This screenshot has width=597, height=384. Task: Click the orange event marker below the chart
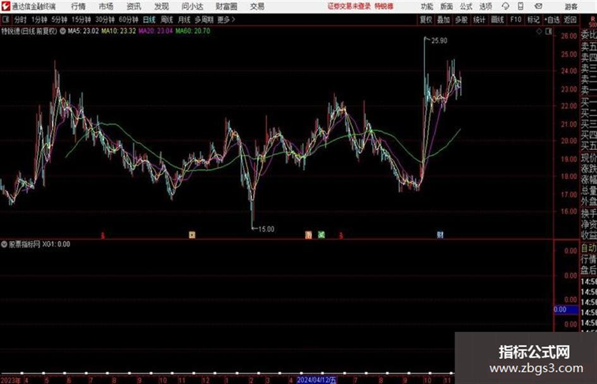tap(308, 235)
